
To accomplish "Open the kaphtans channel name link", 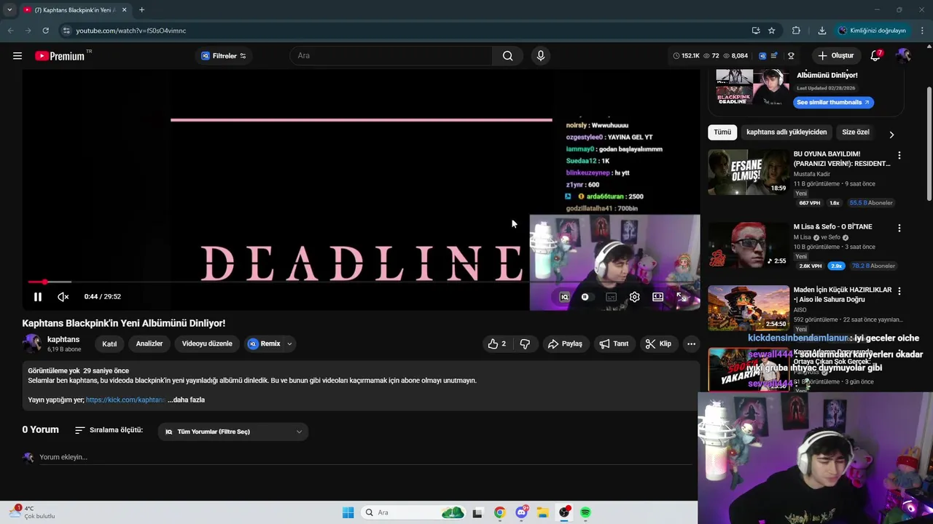I will pos(63,339).
